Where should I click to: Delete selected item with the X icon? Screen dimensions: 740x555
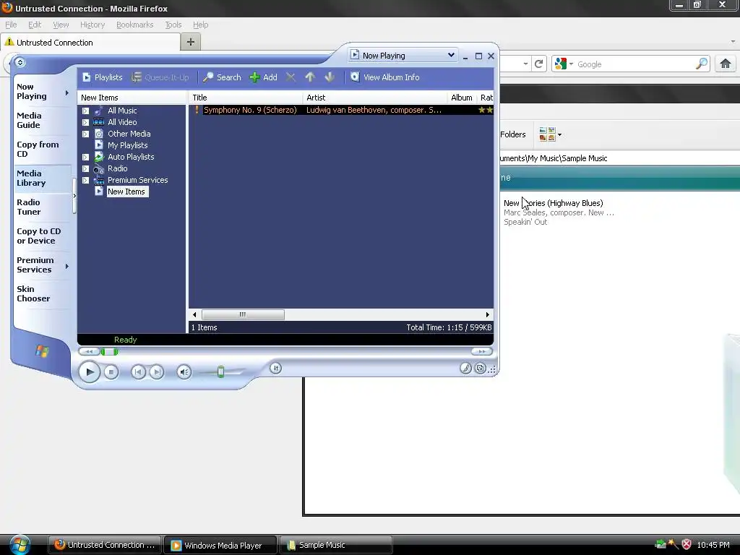[x=291, y=77]
